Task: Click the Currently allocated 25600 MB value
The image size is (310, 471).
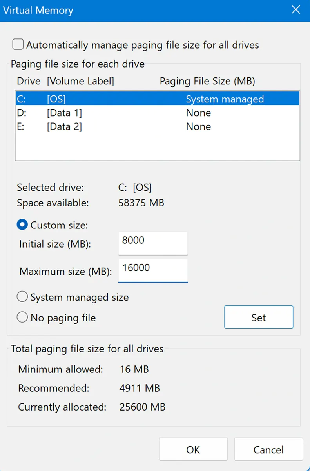Action: coord(142,407)
